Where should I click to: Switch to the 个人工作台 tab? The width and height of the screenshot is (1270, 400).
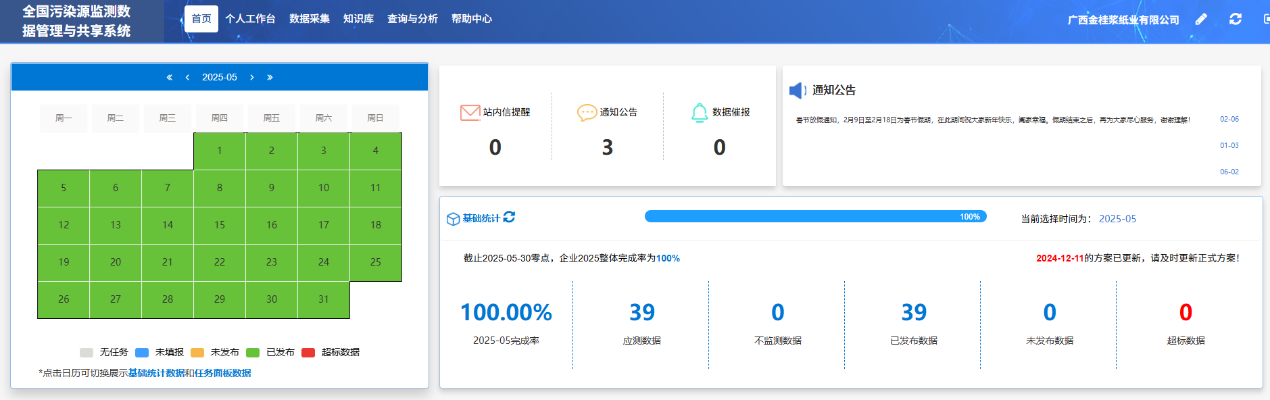250,19
